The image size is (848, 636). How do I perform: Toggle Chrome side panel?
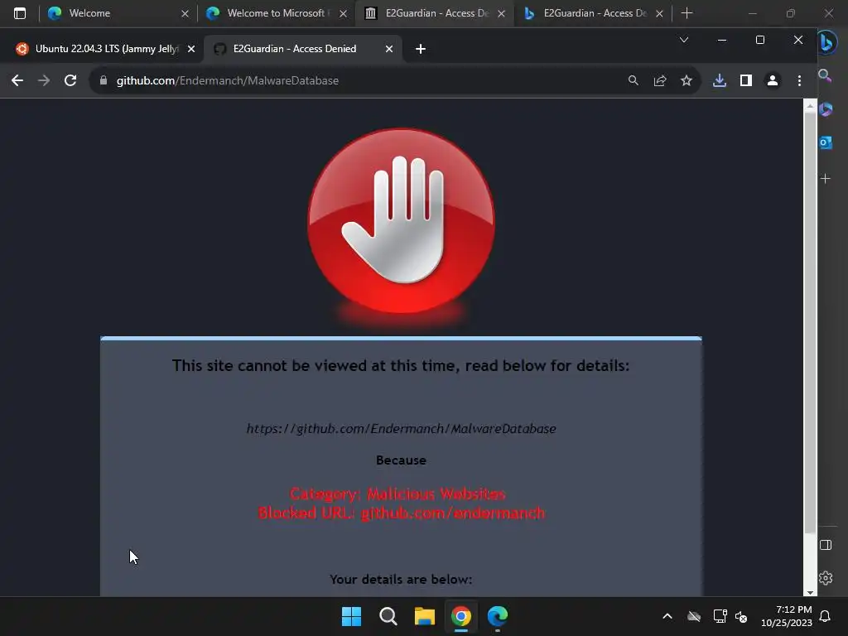pos(746,80)
